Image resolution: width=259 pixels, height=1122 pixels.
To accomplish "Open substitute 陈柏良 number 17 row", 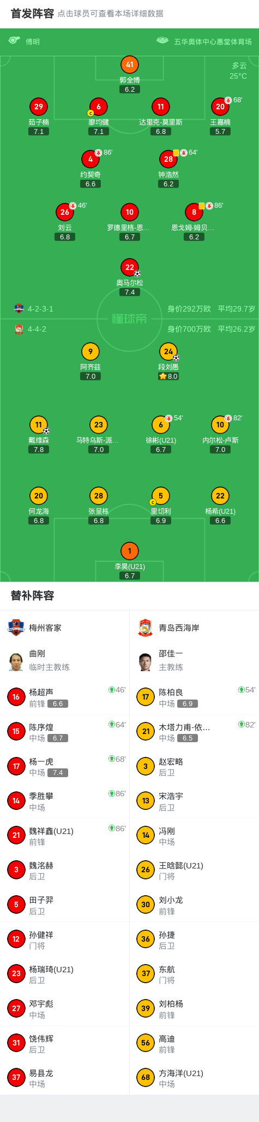I will pyautogui.click(x=194, y=697).
